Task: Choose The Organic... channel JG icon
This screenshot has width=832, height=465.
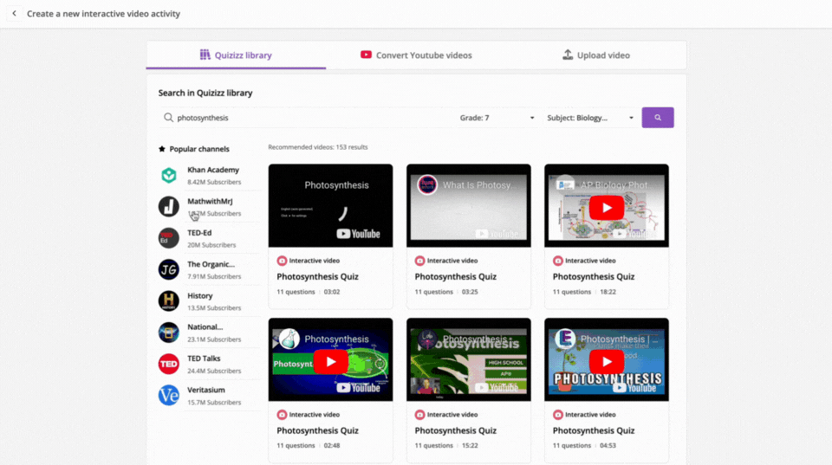Action: [169, 269]
